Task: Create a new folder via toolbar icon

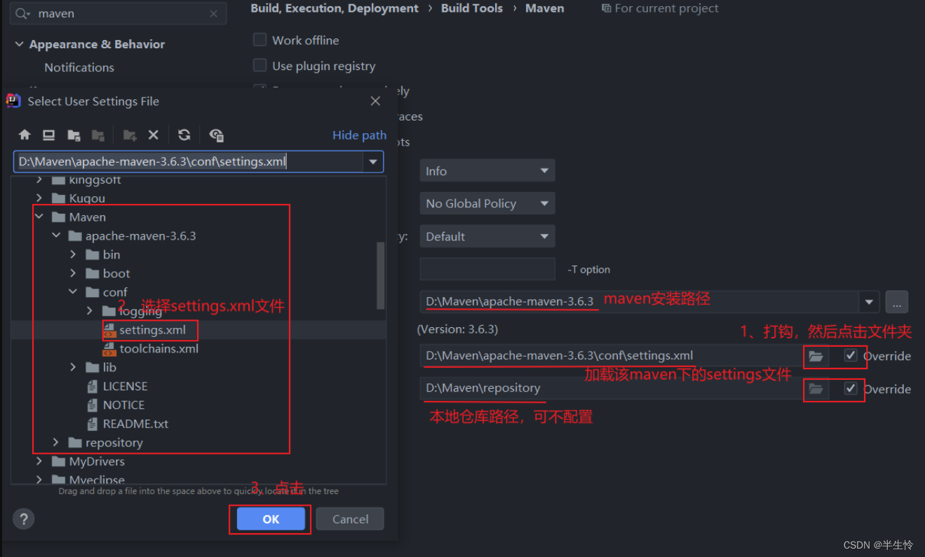Action: (129, 135)
